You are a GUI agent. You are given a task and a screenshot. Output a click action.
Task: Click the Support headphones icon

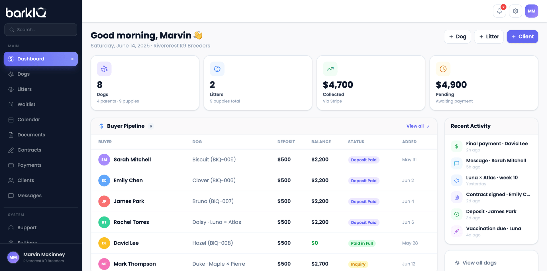[x=11, y=228]
